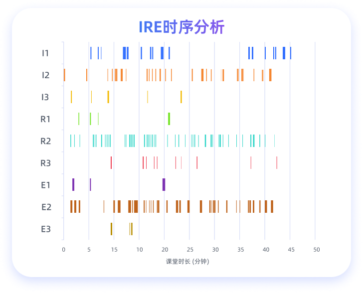Click the last blue I1 bar at 45 minutes
363x293 pixels.
(x=291, y=53)
